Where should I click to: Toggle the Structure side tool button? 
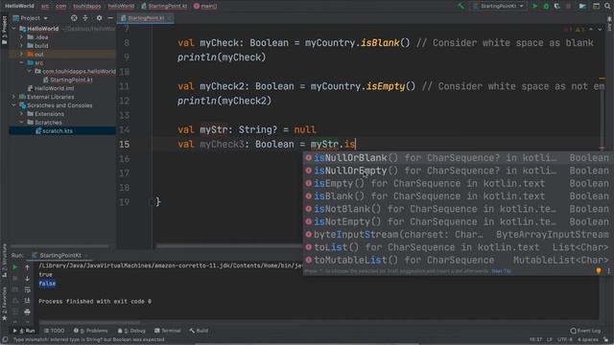pyautogui.click(x=4, y=260)
